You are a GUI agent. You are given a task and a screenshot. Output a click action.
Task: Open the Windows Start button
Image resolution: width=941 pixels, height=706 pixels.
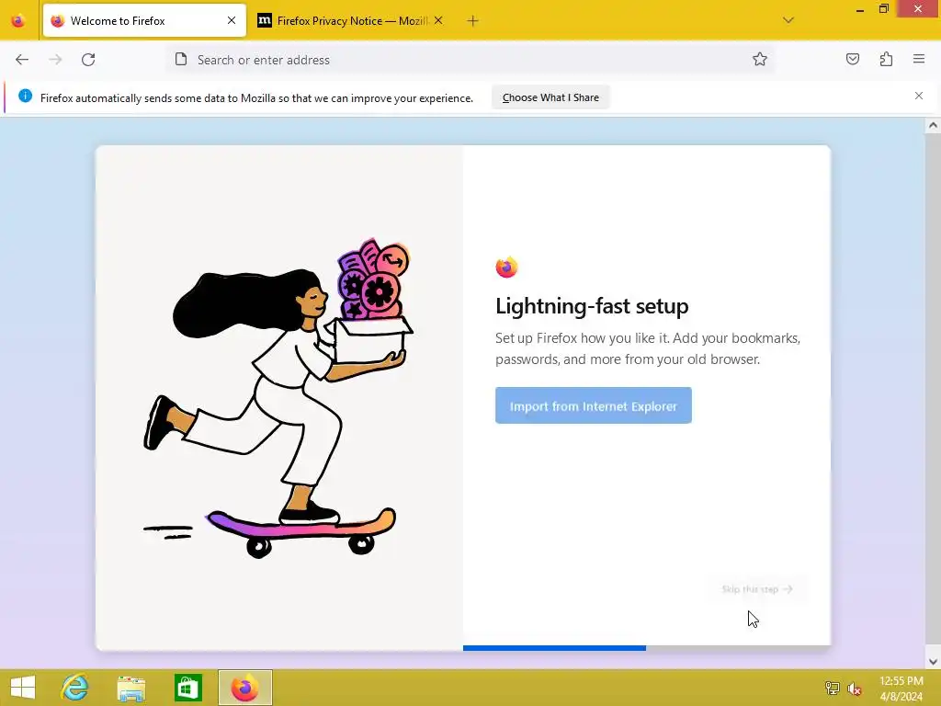23,688
